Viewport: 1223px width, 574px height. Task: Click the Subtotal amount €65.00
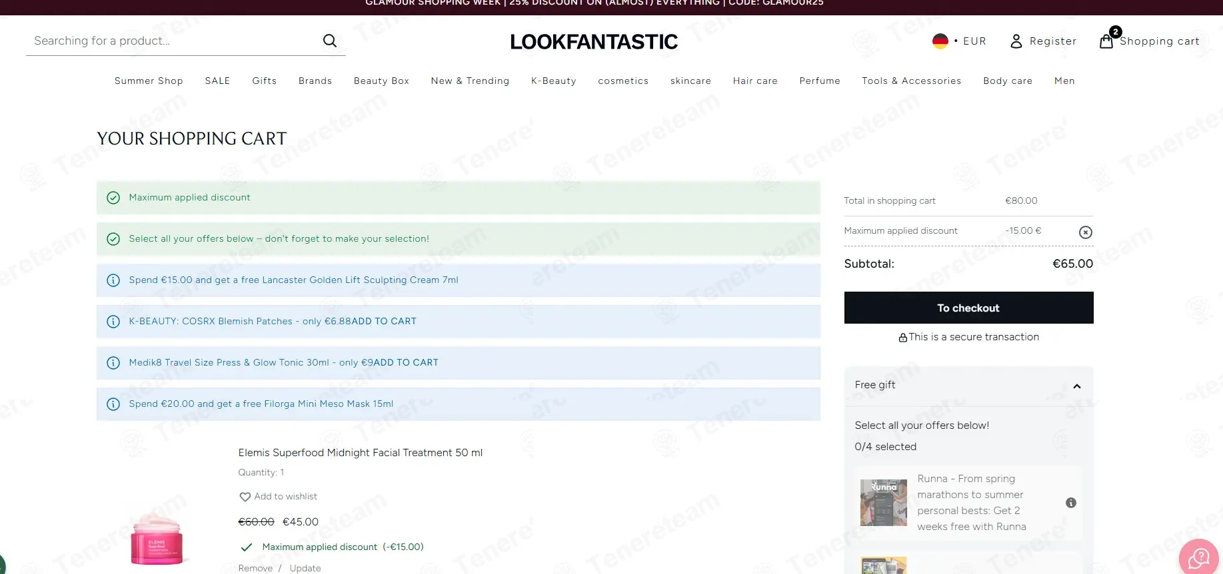[1072, 264]
